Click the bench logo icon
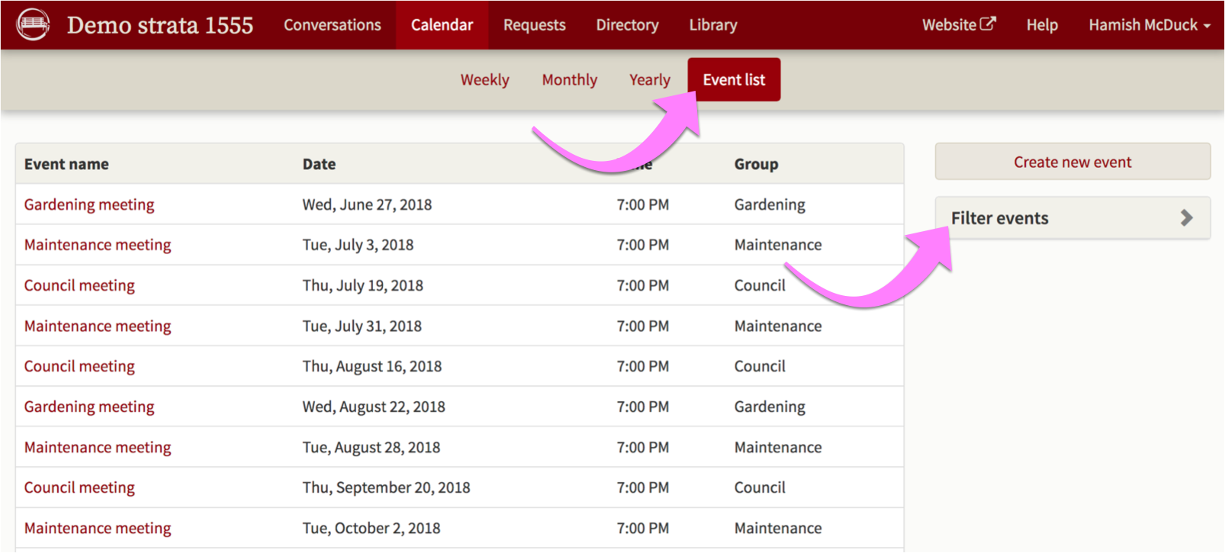This screenshot has height=553, width=1225. [33, 24]
